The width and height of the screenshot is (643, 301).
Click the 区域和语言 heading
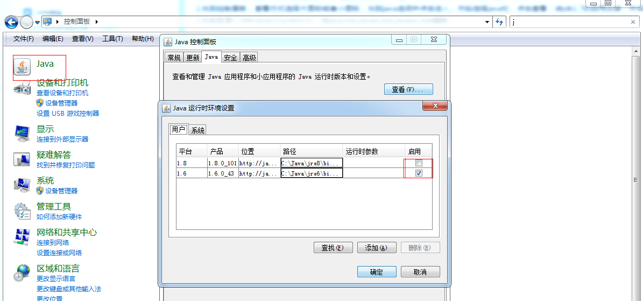click(x=58, y=268)
